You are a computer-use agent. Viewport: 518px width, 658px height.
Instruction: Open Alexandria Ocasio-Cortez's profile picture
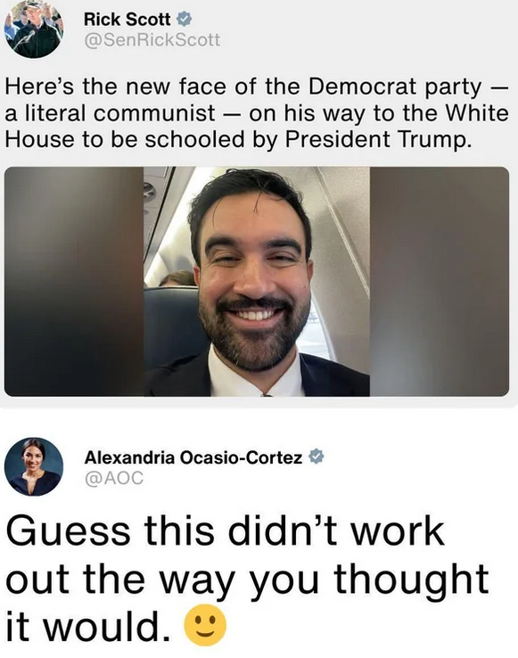[x=34, y=466]
